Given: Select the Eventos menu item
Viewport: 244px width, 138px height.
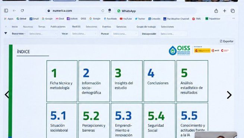Looking at the screenshot, I should (x=107, y=27).
